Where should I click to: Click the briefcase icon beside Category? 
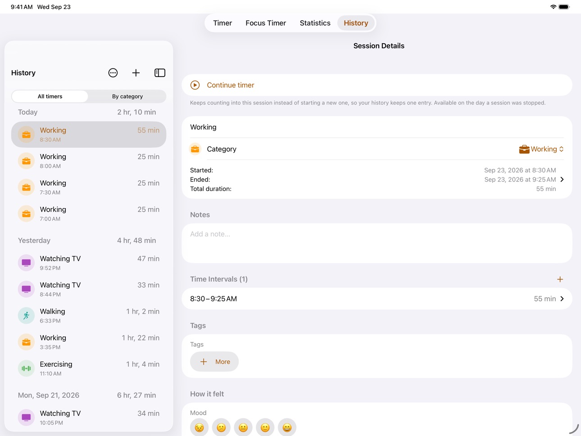click(195, 149)
